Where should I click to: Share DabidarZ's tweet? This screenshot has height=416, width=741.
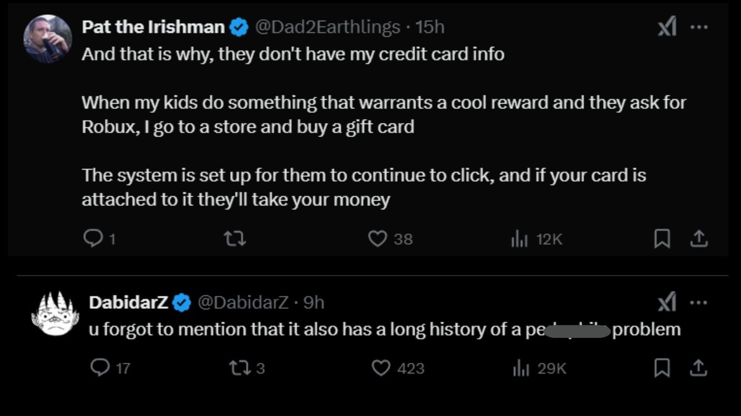coord(699,367)
